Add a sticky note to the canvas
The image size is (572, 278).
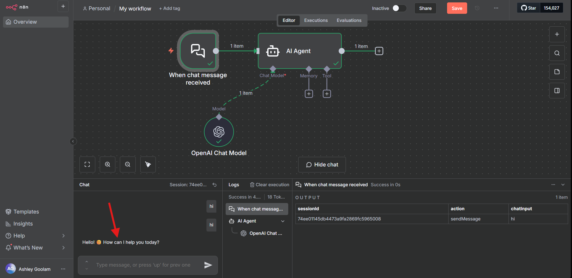point(557,72)
